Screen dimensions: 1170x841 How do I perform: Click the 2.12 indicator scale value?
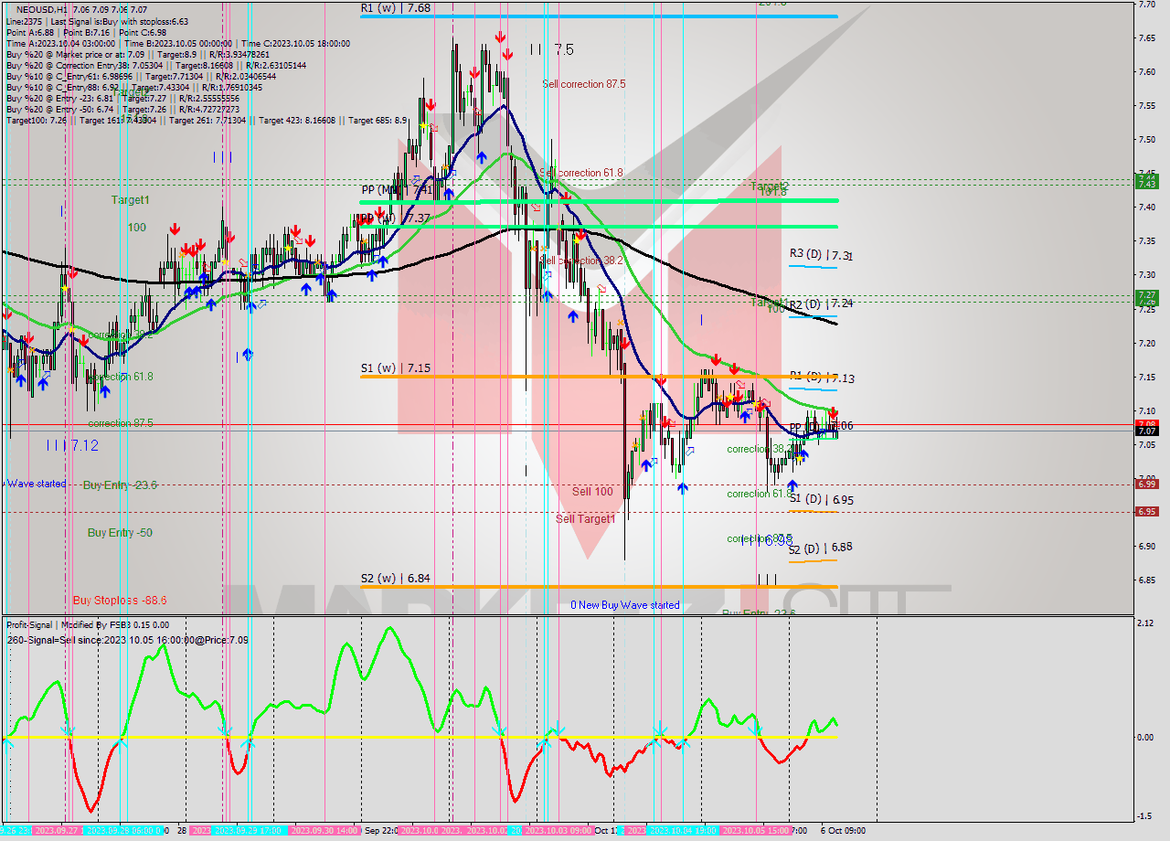click(x=1147, y=623)
